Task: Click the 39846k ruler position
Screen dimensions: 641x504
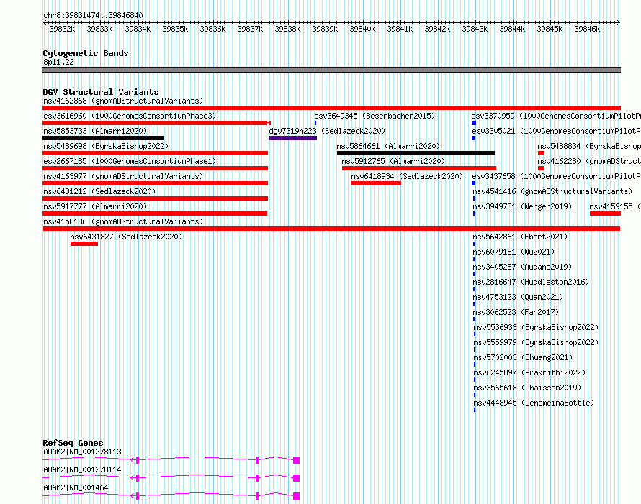Action: [x=587, y=29]
